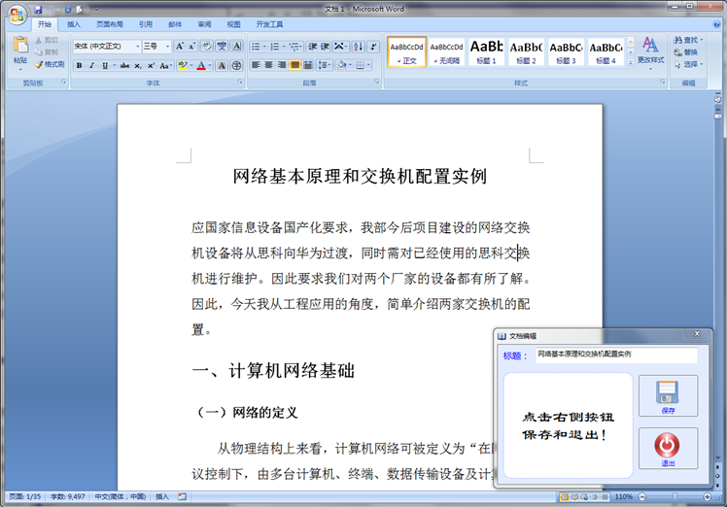This screenshot has height=507, width=727.
Task: Toggle bold formatting
Action: (x=79, y=65)
